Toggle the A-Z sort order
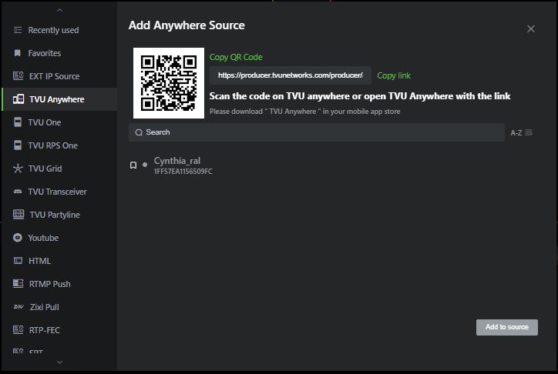The image size is (558, 374). (x=521, y=133)
